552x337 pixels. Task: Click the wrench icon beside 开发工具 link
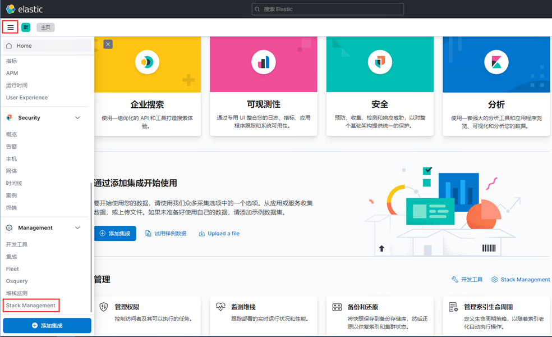click(455, 280)
